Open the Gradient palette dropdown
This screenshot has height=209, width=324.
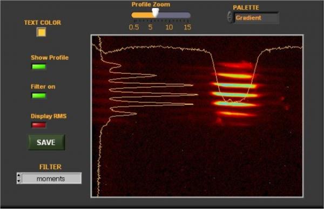pos(256,18)
